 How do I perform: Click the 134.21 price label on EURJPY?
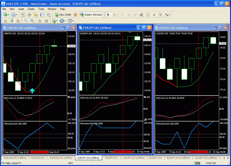(147, 40)
